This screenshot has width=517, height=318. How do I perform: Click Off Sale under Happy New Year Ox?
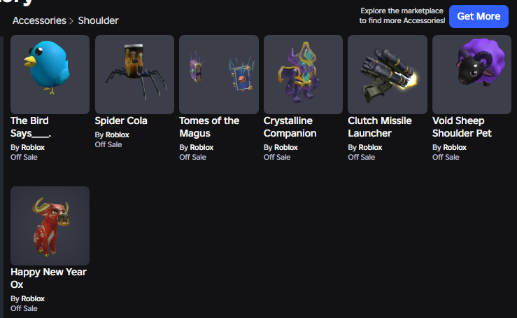coord(24,308)
